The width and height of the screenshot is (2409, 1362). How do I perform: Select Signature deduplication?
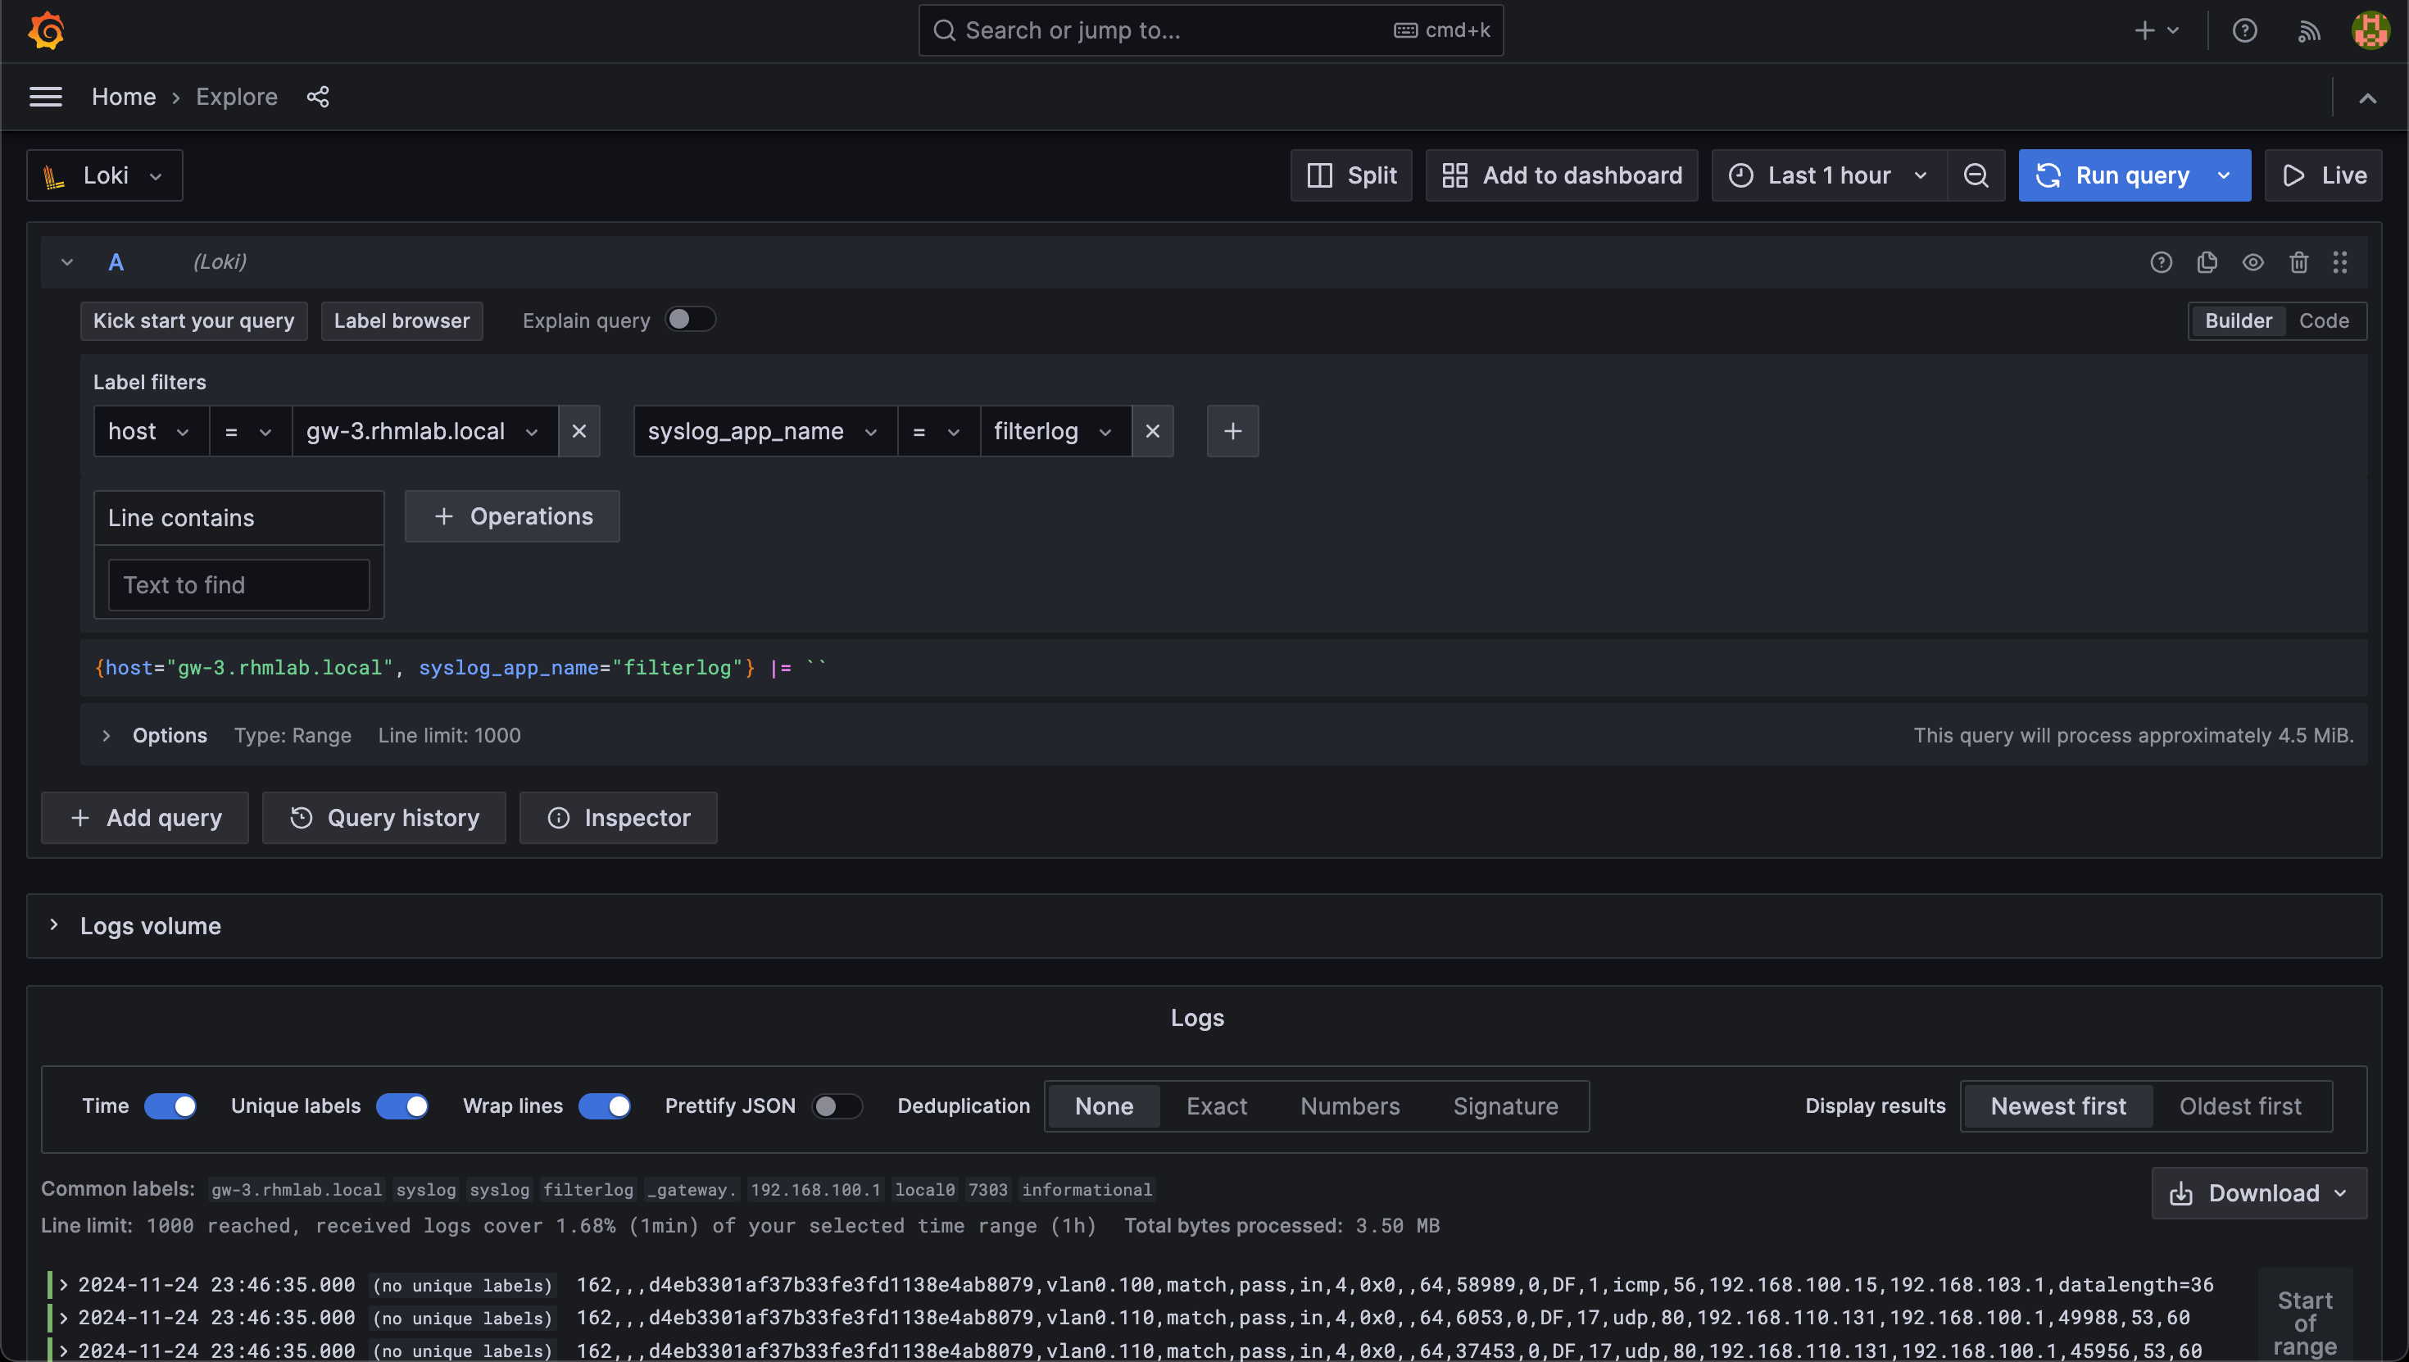point(1506,1106)
